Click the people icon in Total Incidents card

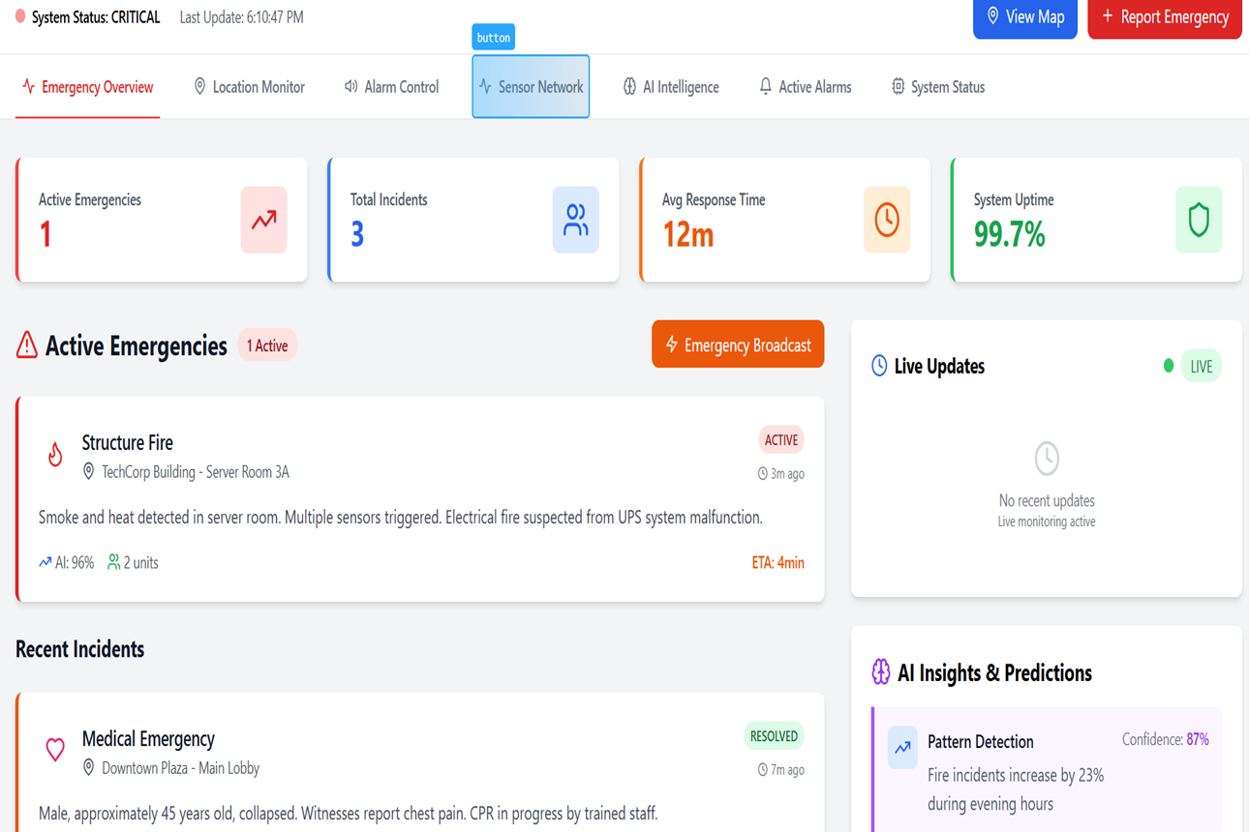[576, 221]
